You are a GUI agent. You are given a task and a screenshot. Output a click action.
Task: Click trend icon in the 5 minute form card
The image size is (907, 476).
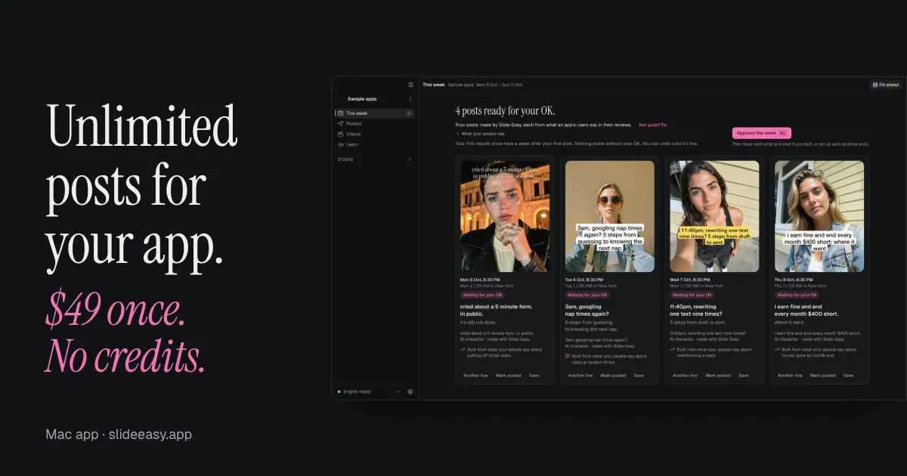tap(462, 349)
